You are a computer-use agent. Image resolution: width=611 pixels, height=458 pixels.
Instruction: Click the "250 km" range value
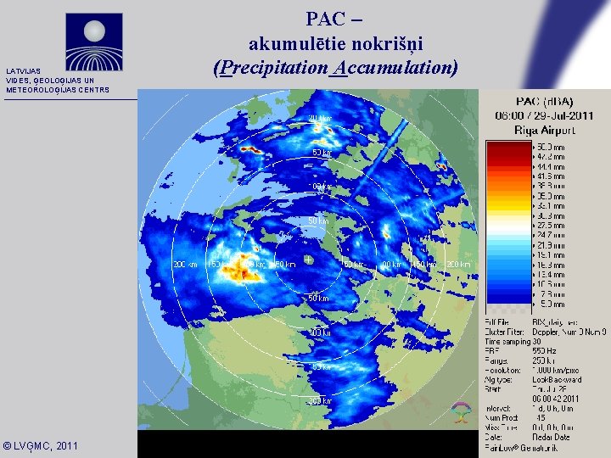coord(544,360)
